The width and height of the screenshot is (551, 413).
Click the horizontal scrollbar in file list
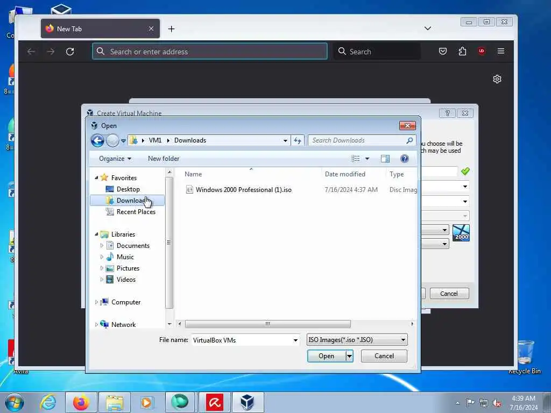pyautogui.click(x=267, y=324)
